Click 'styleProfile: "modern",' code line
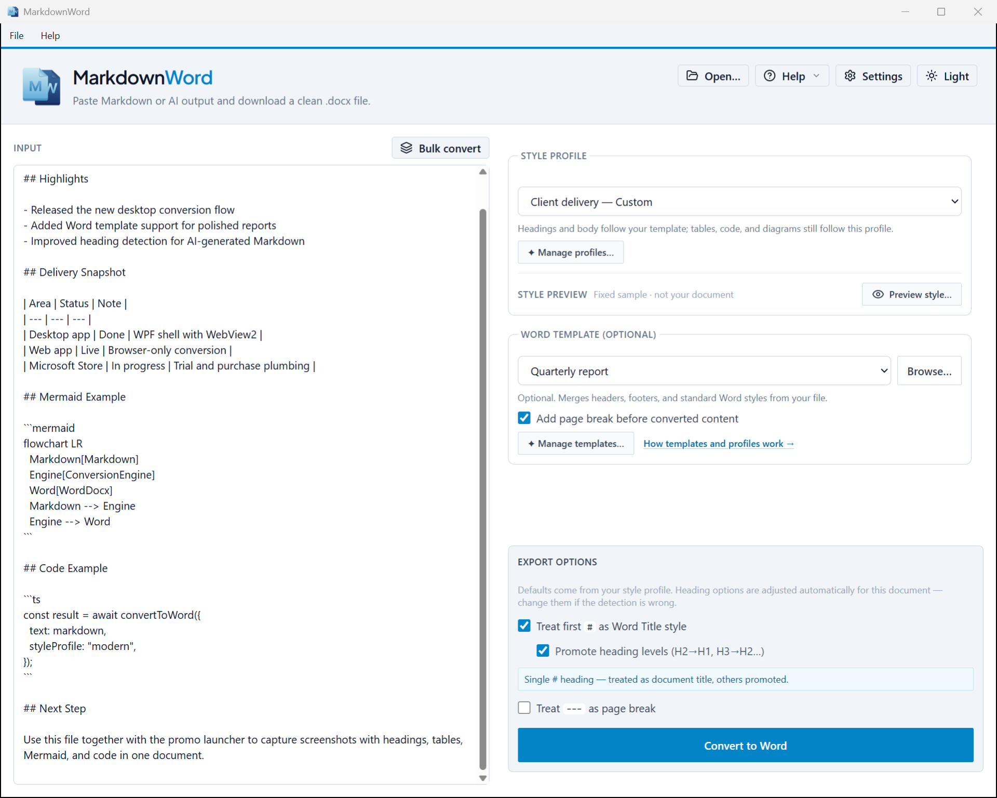Screen dimensions: 997x798 (x=83, y=646)
